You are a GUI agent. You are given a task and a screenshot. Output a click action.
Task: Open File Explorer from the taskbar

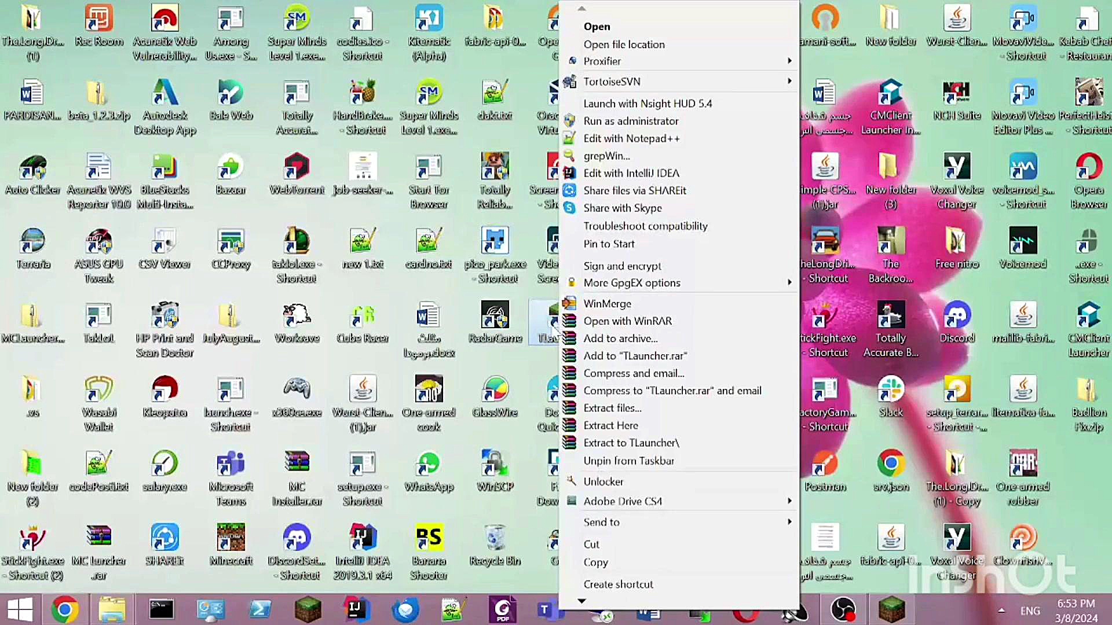click(x=112, y=609)
